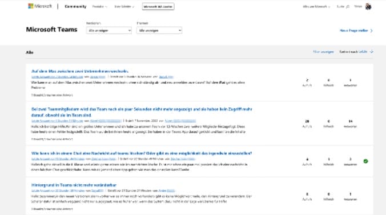Click the Microsoft logo in the header
Screen dimensions: 386x215
click(x=40, y=6)
